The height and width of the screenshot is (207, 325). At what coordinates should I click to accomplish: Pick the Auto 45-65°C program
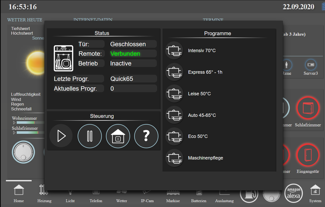click(174, 115)
